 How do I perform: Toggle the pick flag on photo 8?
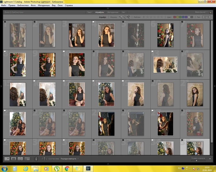5,52
